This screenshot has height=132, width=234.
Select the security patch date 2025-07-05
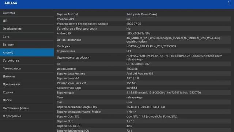point(134,24)
